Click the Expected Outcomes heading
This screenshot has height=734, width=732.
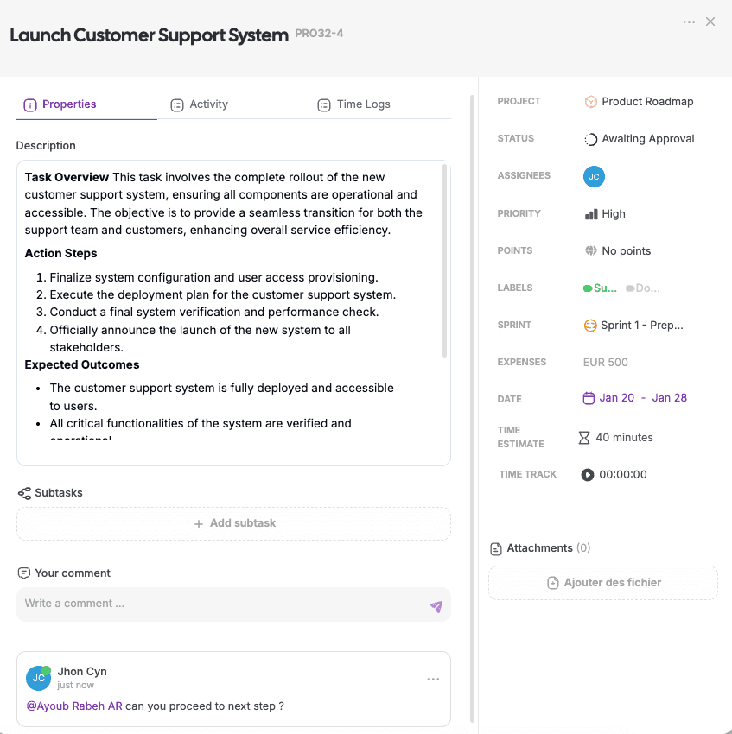tap(82, 364)
